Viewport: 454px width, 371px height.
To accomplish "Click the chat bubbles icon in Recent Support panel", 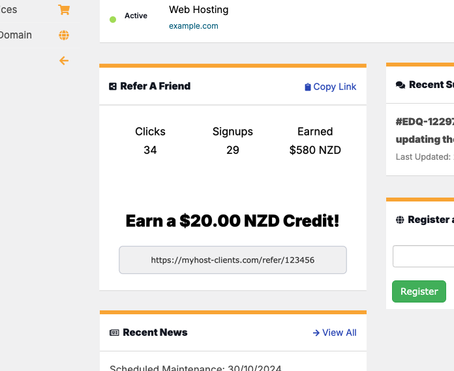I will 400,85.
